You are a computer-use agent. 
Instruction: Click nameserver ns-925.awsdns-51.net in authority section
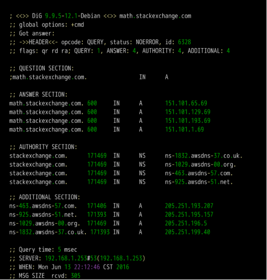pyautogui.click(x=199, y=182)
